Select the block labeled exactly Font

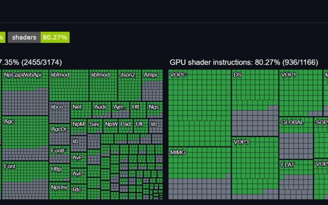[25, 180]
